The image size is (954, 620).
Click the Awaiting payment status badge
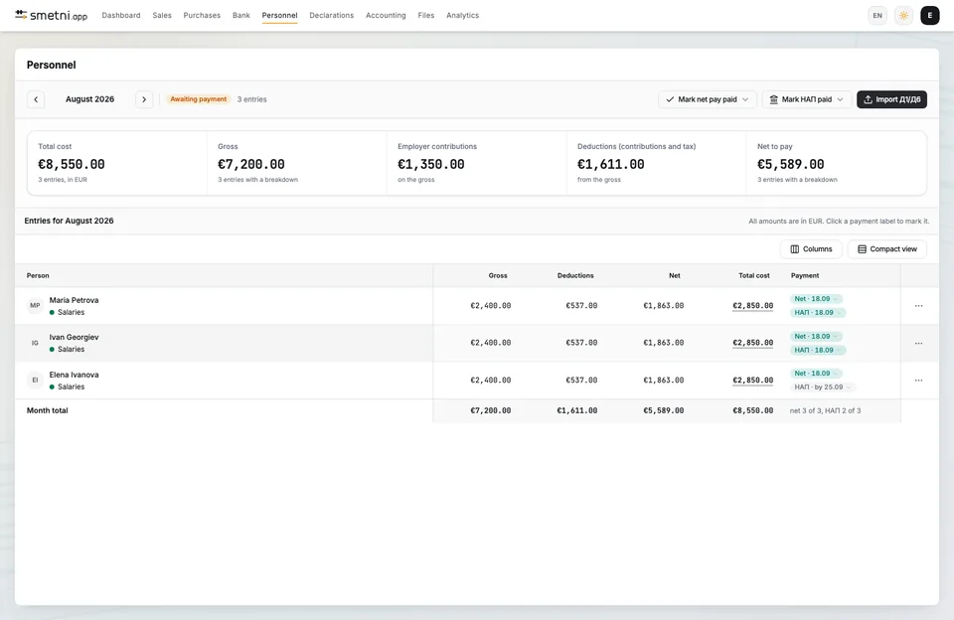point(199,99)
